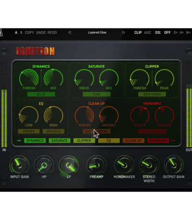Click the Clean Up AMOUNT knob
The image size is (192, 220).
click(x=109, y=115)
